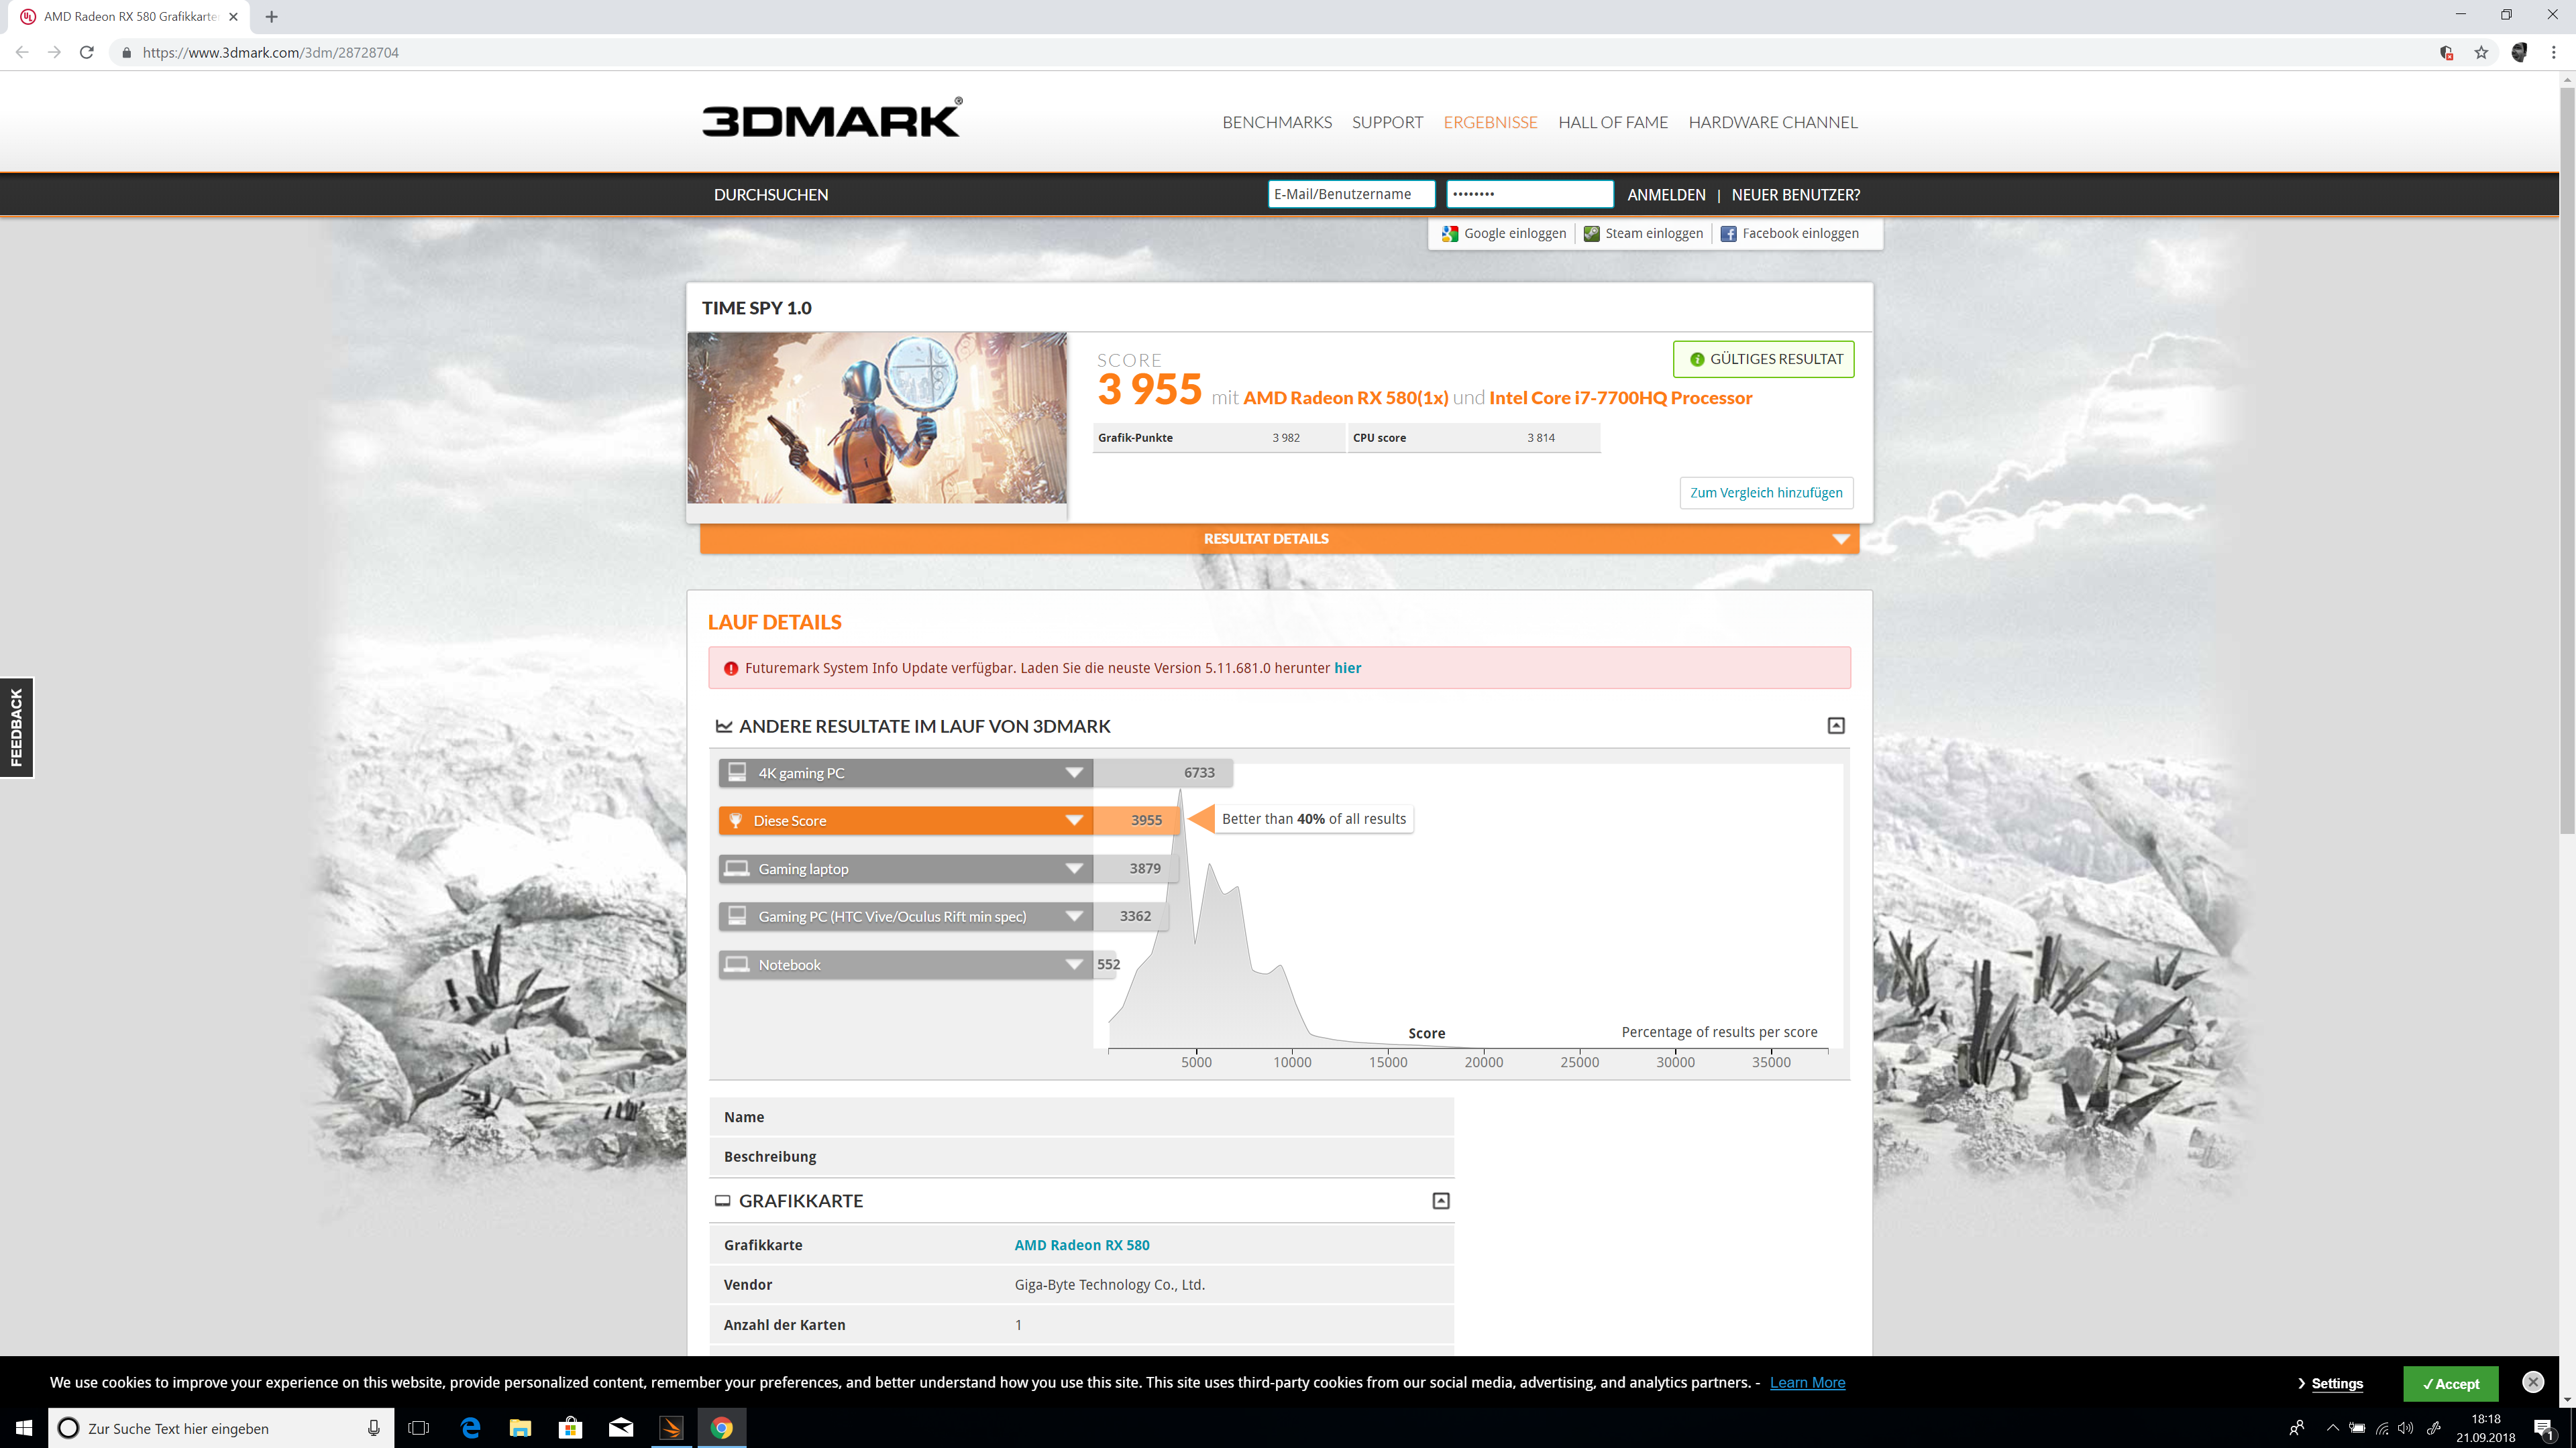Open Microsoft Edge from the taskbar
Image resolution: width=2576 pixels, height=1448 pixels.
click(x=470, y=1428)
